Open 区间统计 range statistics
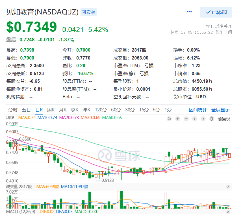Image resolution: width=243 pixels, height=214 pixels. [x=198, y=110]
